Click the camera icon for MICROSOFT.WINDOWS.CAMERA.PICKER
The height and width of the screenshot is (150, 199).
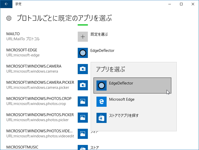click(83, 85)
